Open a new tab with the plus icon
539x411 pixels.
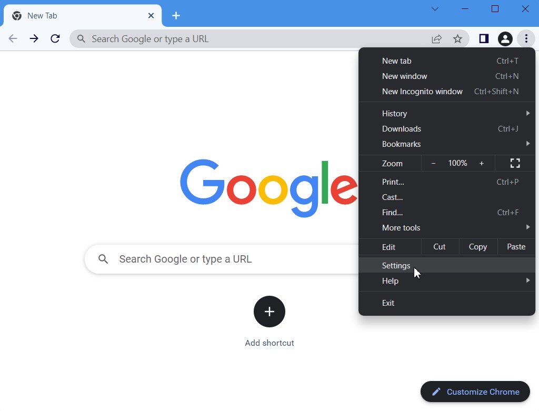[176, 15]
